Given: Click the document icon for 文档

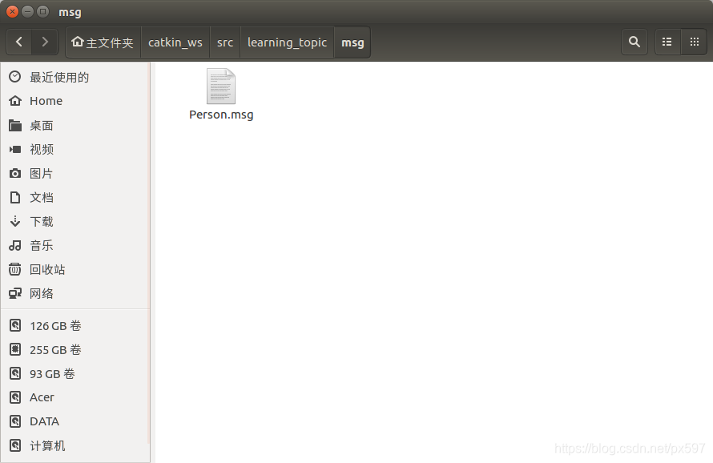Looking at the screenshot, I should click(15, 197).
